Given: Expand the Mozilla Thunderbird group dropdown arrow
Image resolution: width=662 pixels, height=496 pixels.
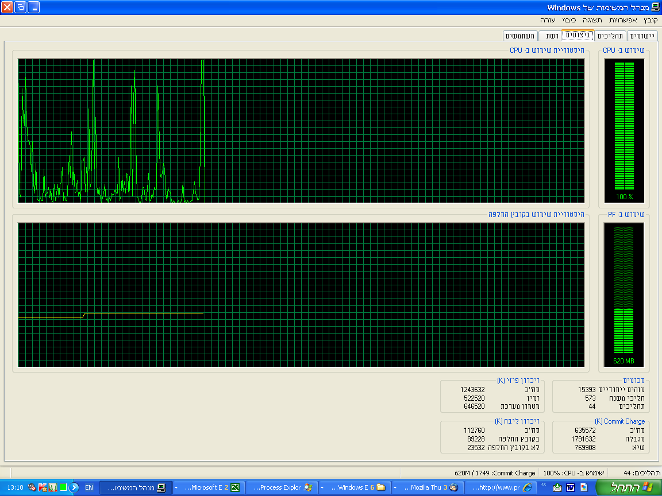Looking at the screenshot, I should (x=395, y=487).
